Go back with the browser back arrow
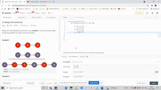The width and height of the screenshot is (161, 90). point(2,5)
